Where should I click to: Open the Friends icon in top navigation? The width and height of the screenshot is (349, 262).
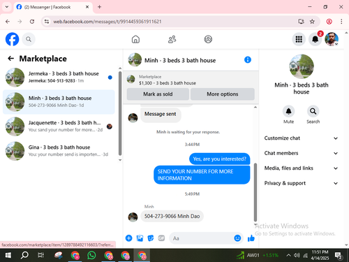172,39
